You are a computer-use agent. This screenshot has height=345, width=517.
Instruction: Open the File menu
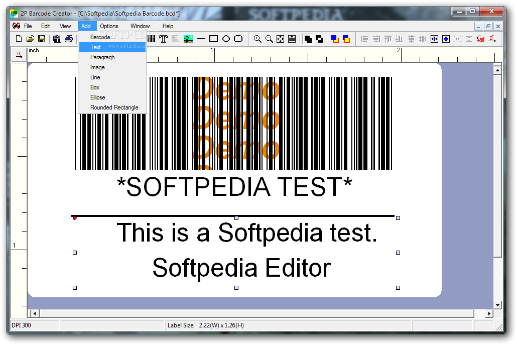(28, 26)
